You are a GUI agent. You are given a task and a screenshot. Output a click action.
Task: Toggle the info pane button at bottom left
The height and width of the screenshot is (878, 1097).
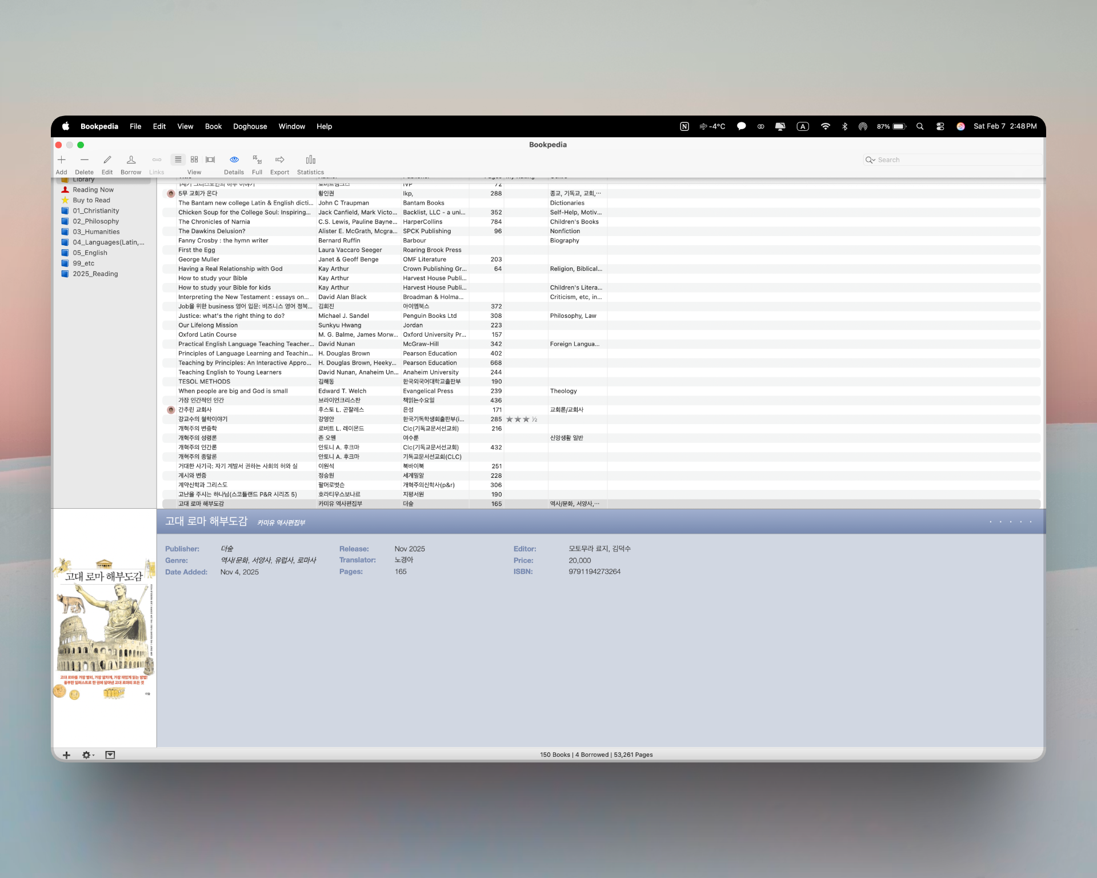tap(110, 755)
